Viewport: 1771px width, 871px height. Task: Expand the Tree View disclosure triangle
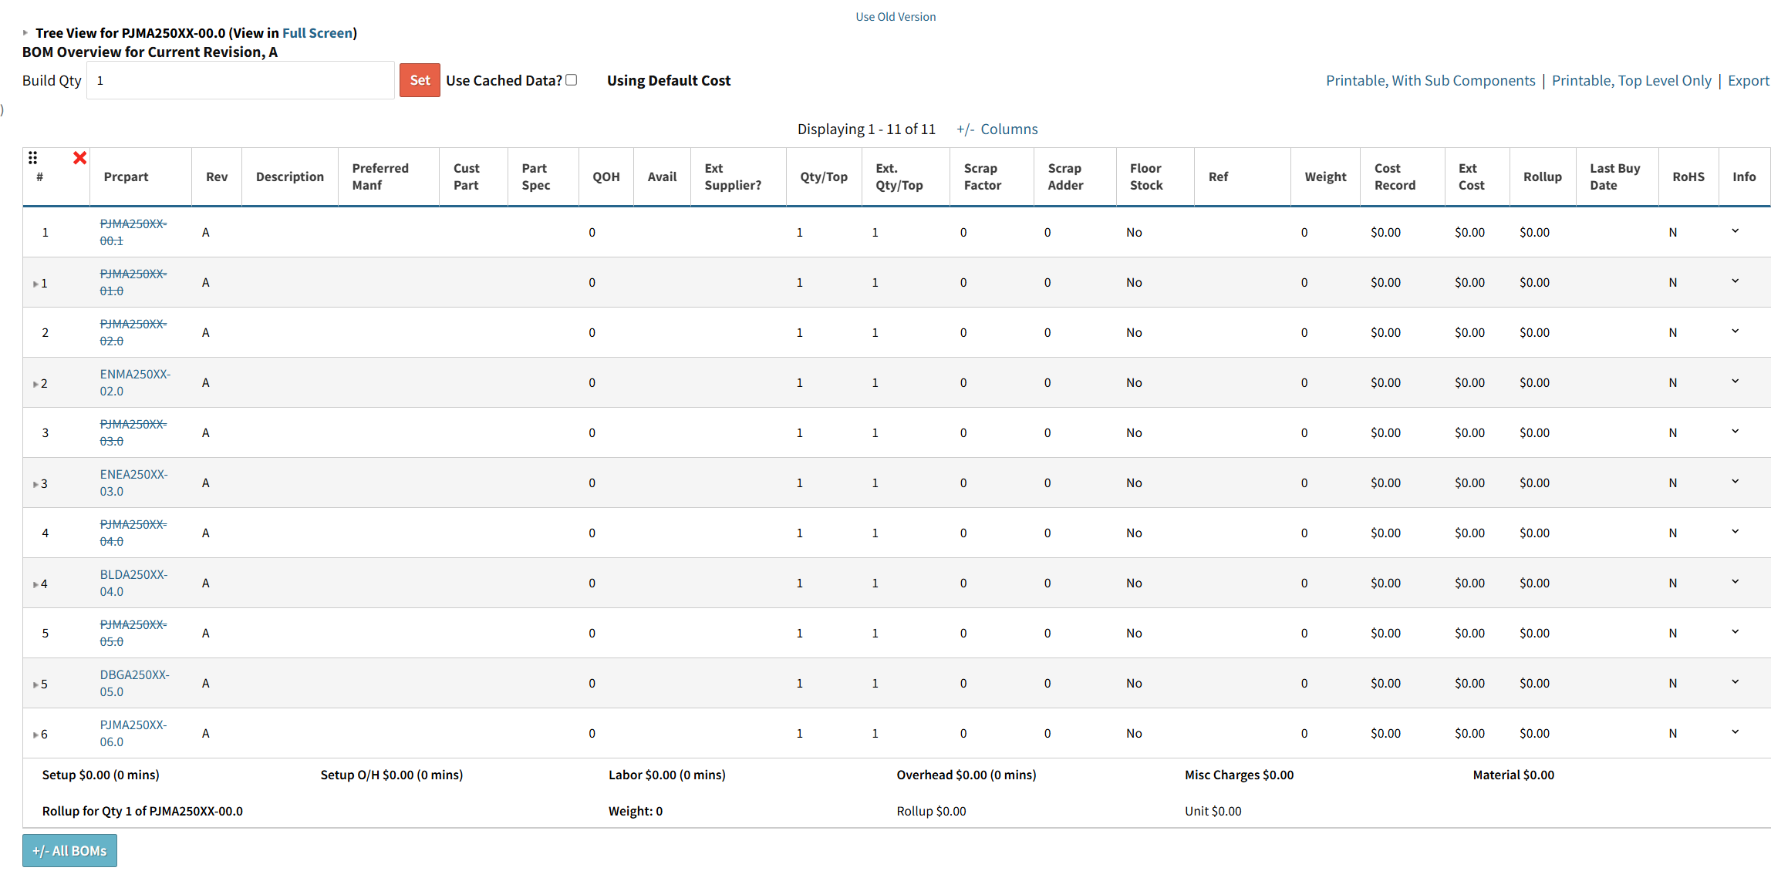pyautogui.click(x=25, y=33)
